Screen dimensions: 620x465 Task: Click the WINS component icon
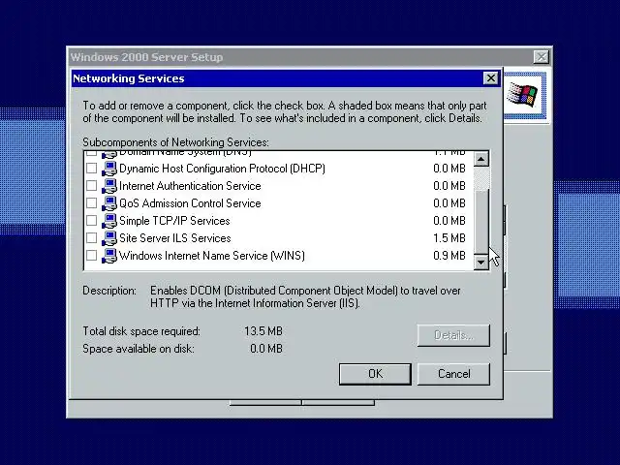click(109, 256)
